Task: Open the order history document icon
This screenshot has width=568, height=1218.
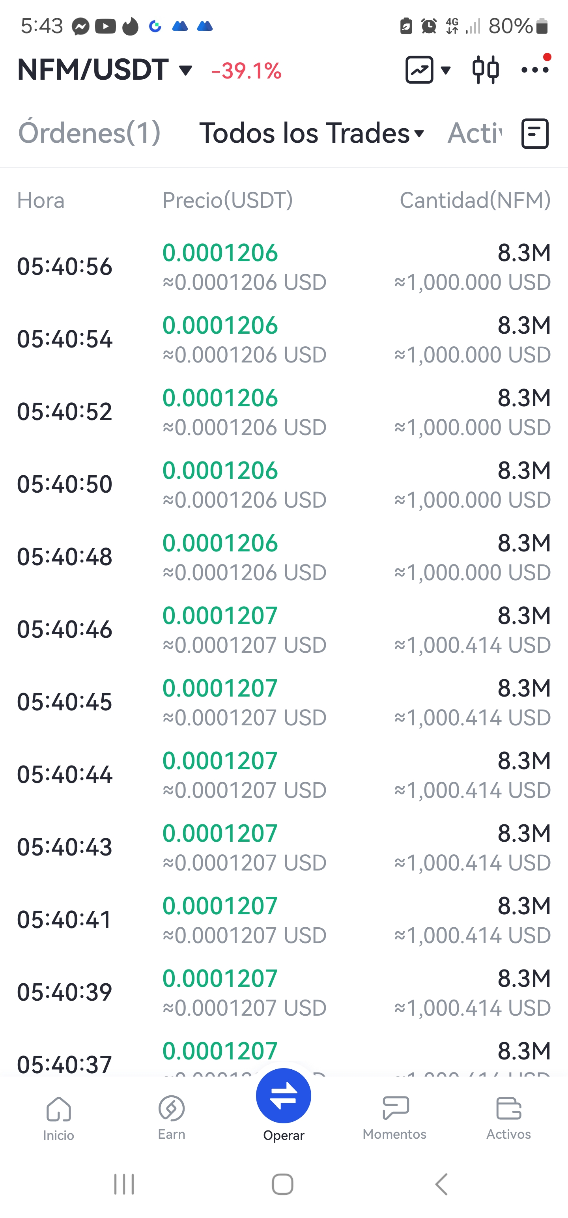Action: [x=535, y=134]
